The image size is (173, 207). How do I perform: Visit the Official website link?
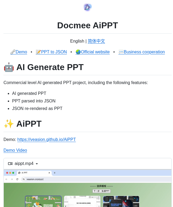(93, 52)
